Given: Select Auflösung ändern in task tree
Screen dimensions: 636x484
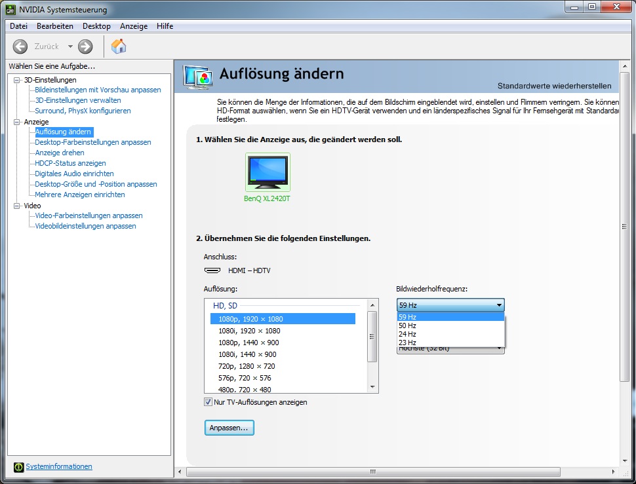Looking at the screenshot, I should tap(64, 132).
